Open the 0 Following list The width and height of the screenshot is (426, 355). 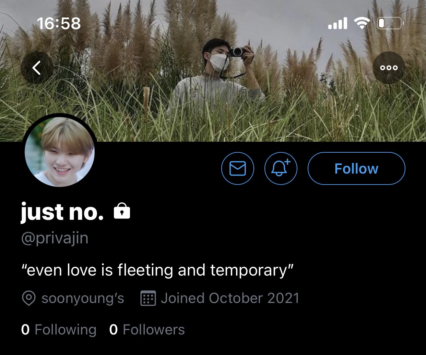59,330
